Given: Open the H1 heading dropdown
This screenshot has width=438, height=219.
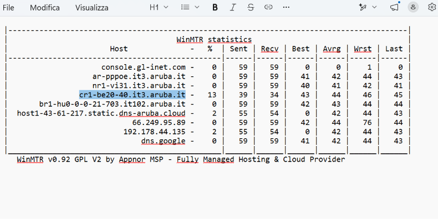Looking at the screenshot, I should [x=159, y=7].
